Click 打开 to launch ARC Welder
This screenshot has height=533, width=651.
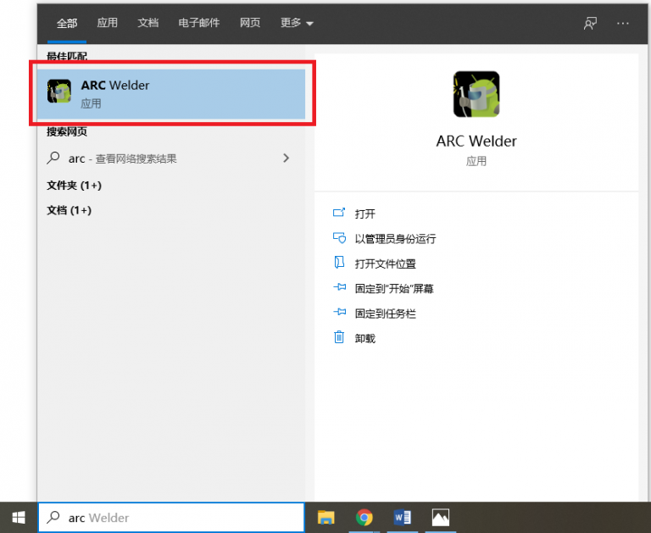(364, 214)
